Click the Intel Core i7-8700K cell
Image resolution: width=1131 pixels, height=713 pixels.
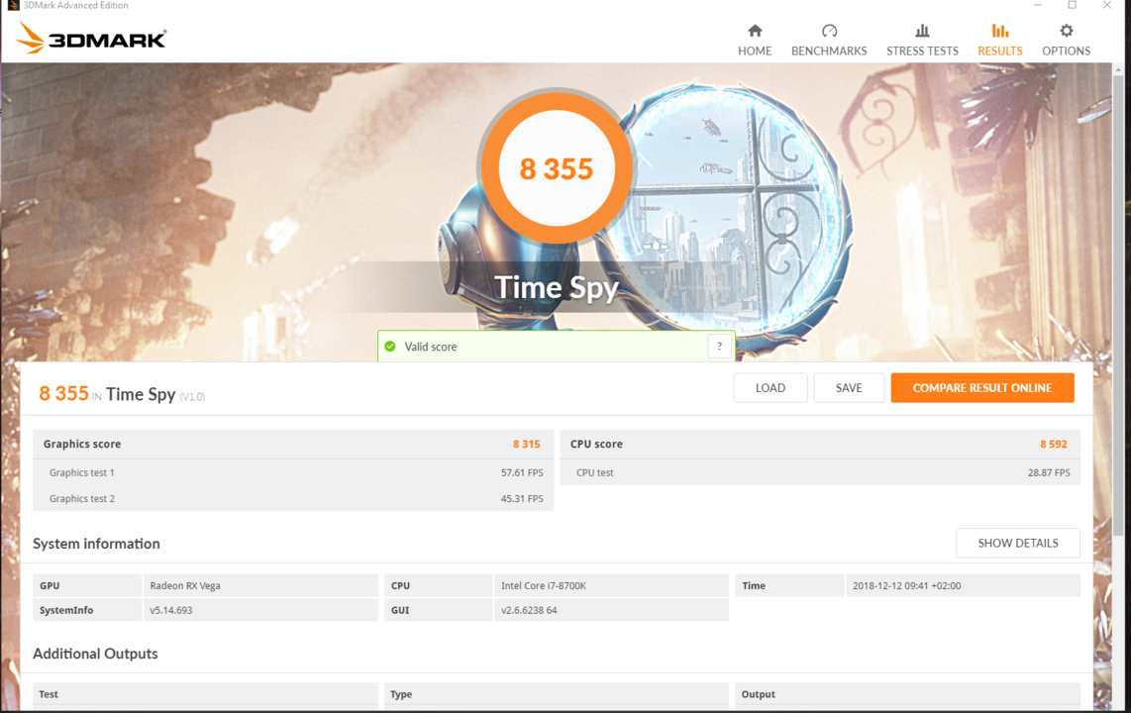(x=611, y=585)
